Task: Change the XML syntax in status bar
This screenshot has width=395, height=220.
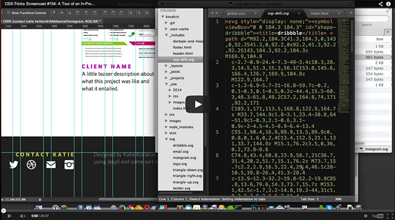Action: [339, 199]
